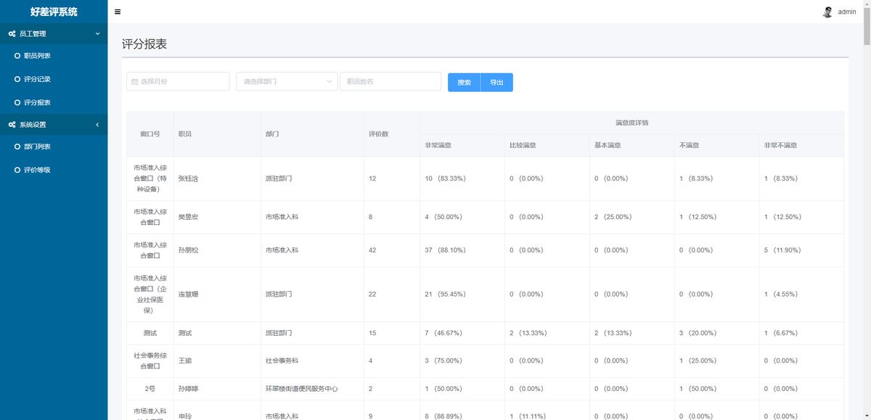The image size is (871, 420).
Task: Click employee name 孙朋松
Action: click(189, 250)
